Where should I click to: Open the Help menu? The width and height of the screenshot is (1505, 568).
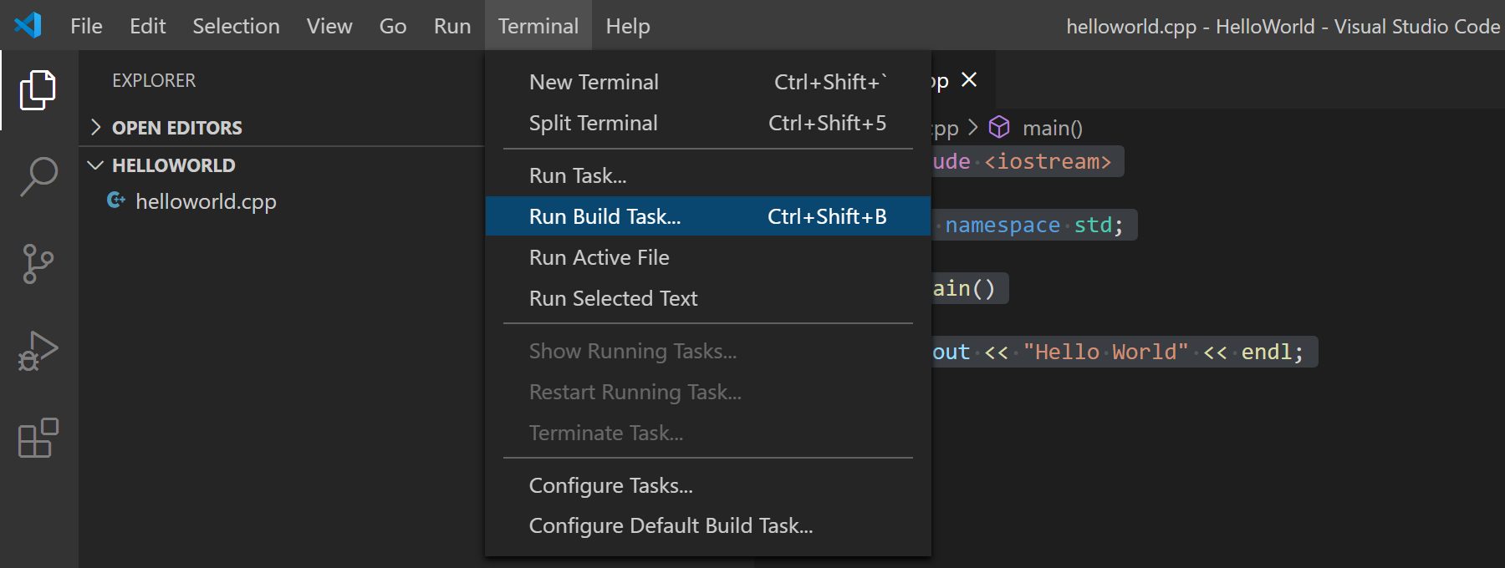pyautogui.click(x=627, y=25)
